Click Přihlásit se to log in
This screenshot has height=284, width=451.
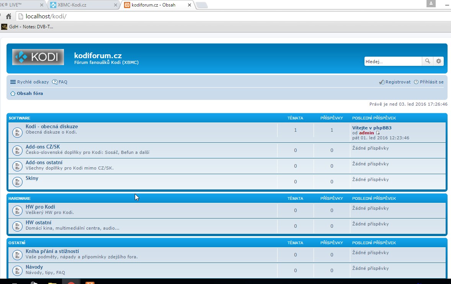431,82
